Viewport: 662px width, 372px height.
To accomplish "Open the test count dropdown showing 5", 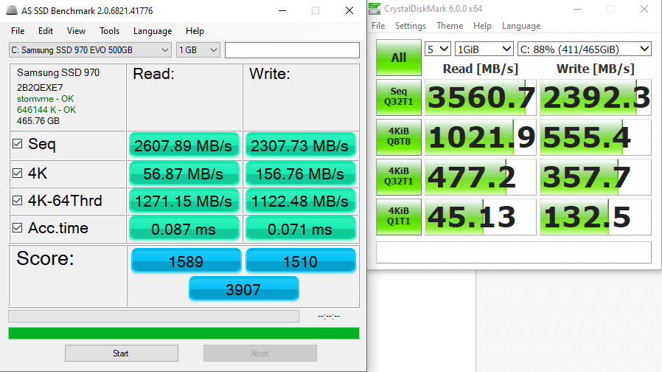I will pos(438,49).
